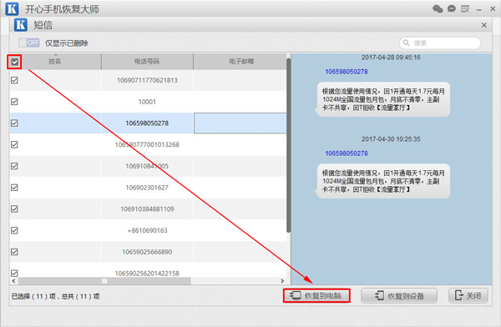Minimize the 开心手机恢复大师 window
The height and width of the screenshot is (327, 501).
[x=479, y=9]
